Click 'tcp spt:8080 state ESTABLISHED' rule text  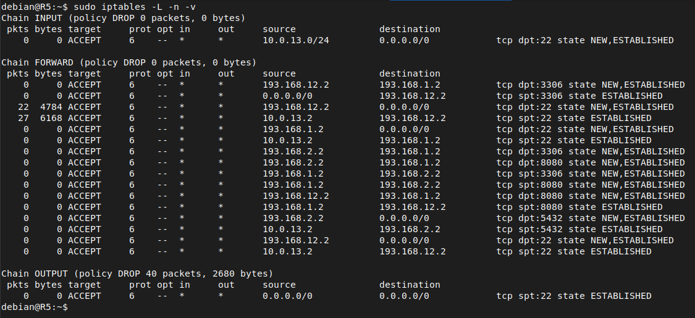click(x=579, y=207)
